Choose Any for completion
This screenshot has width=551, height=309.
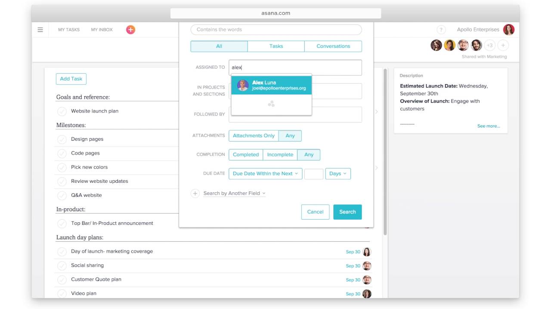click(x=309, y=155)
